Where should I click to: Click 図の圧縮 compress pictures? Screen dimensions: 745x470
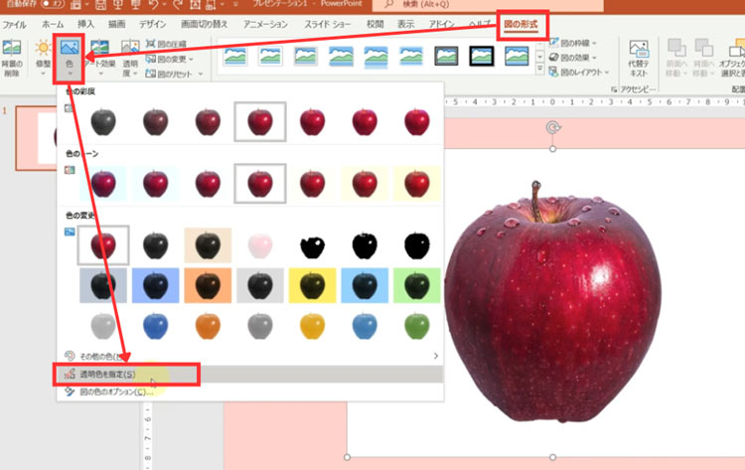(166, 44)
